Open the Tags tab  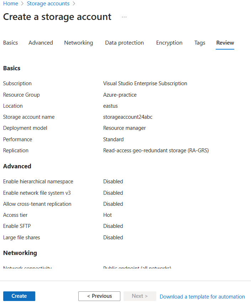(200, 43)
